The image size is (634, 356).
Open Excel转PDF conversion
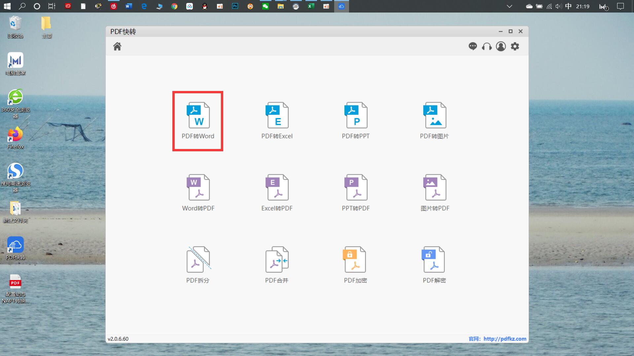[x=277, y=193]
